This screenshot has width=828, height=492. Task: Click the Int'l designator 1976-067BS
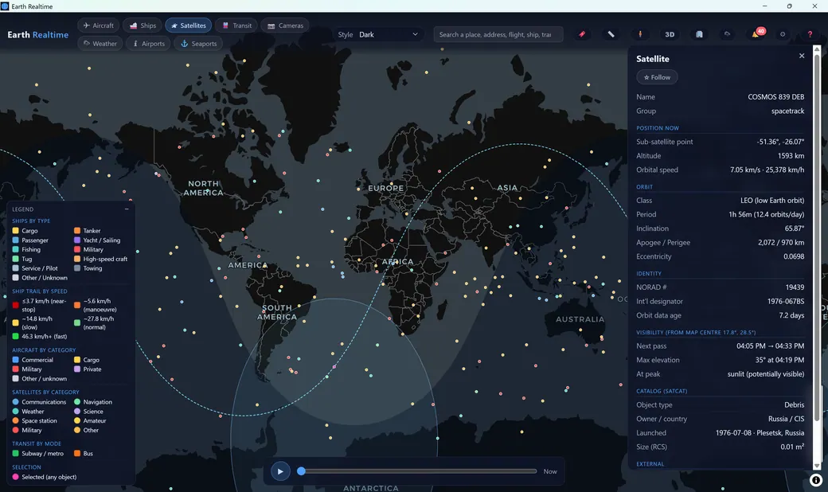coord(786,301)
